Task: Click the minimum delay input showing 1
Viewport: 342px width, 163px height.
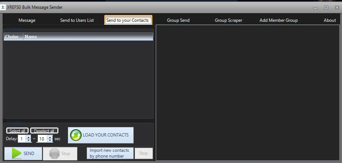Action: pos(21,139)
